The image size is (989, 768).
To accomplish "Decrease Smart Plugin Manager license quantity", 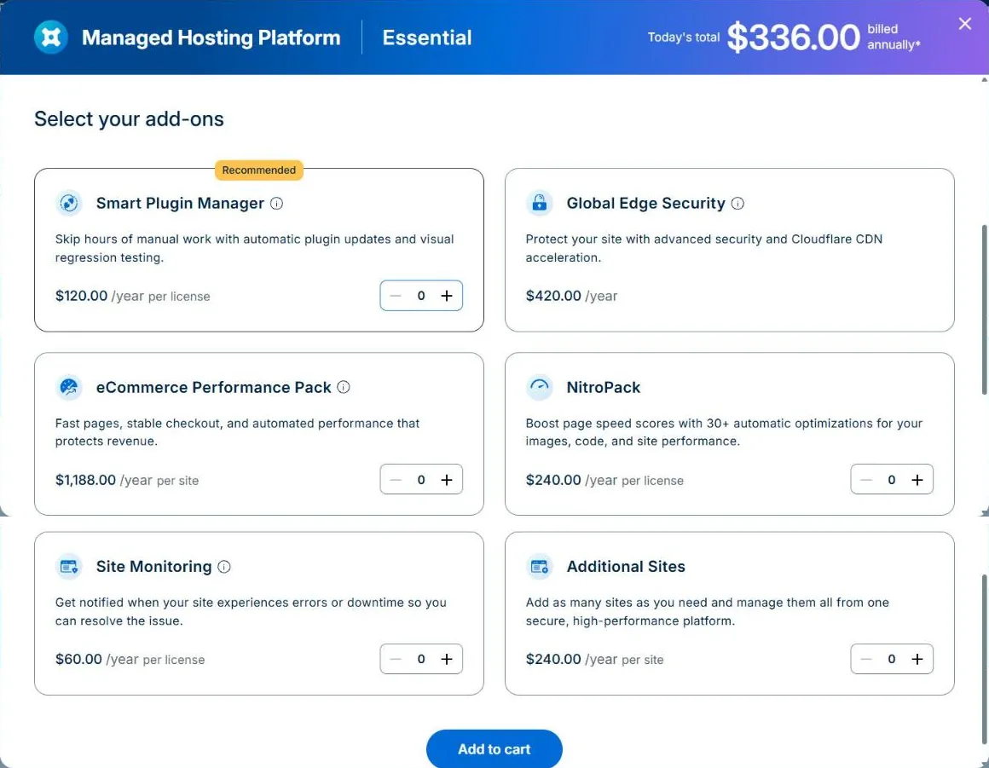I will click(396, 296).
